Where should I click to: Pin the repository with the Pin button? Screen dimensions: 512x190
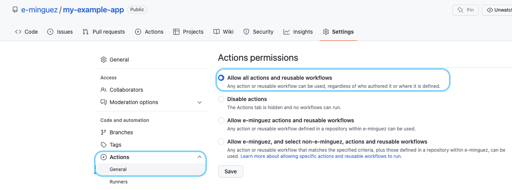(x=465, y=10)
